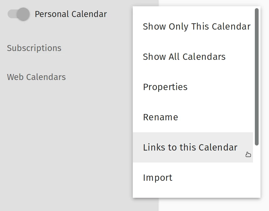Start importing events via Import
This screenshot has height=211, width=269.
[157, 177]
